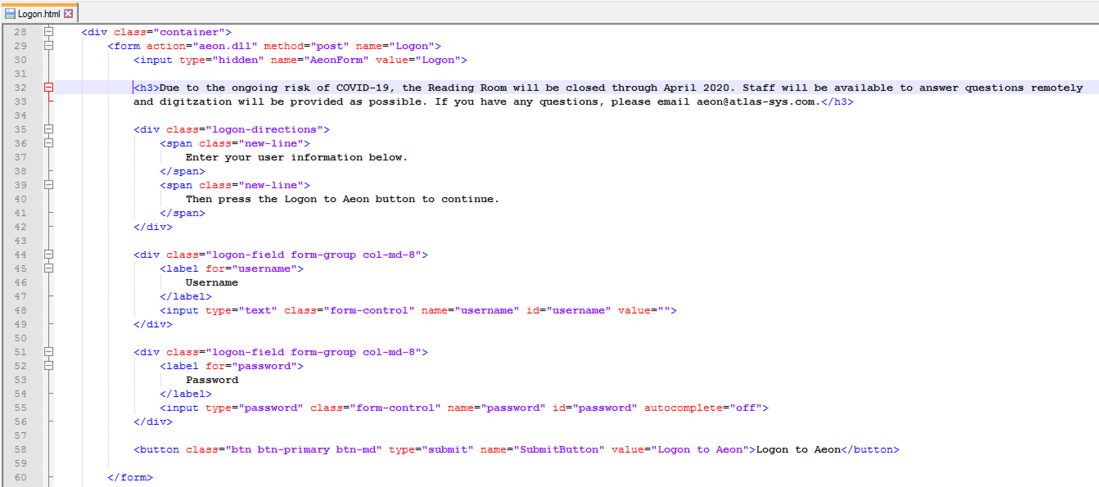
Task: Close the Logon.html tab
Action: (x=68, y=14)
